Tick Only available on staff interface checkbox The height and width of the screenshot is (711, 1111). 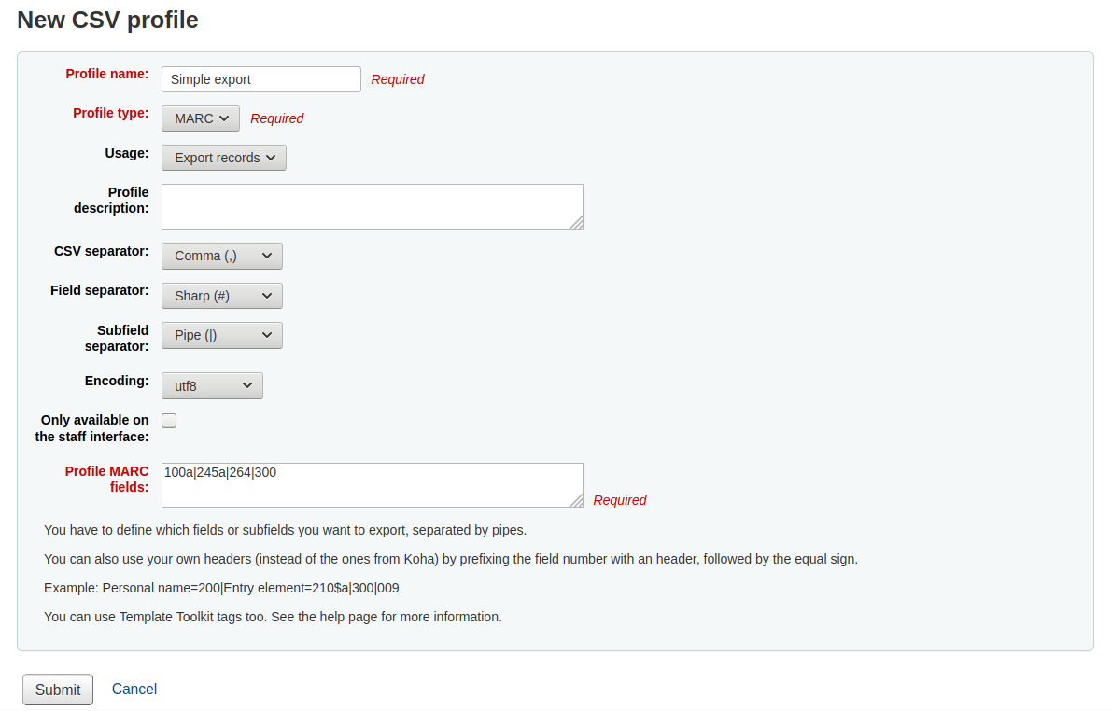click(x=169, y=421)
